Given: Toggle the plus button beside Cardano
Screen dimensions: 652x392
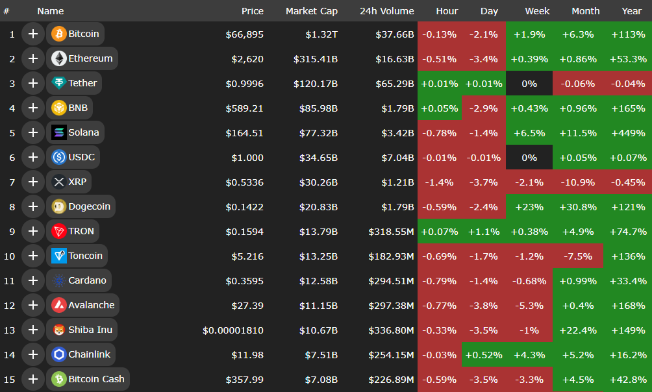Looking at the screenshot, I should pos(33,280).
